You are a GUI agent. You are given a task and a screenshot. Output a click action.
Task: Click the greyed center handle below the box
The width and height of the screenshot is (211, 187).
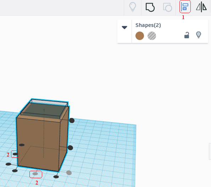click(35, 174)
